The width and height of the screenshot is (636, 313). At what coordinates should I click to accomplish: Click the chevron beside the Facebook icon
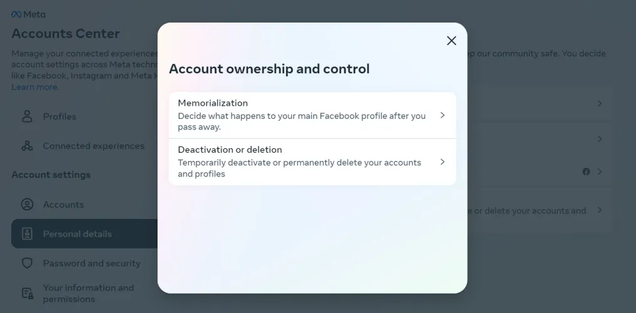point(600,172)
